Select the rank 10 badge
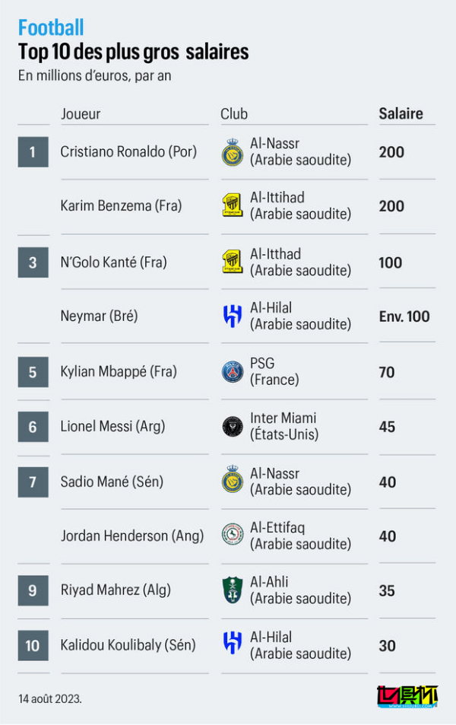This screenshot has height=725, width=456. [33, 645]
